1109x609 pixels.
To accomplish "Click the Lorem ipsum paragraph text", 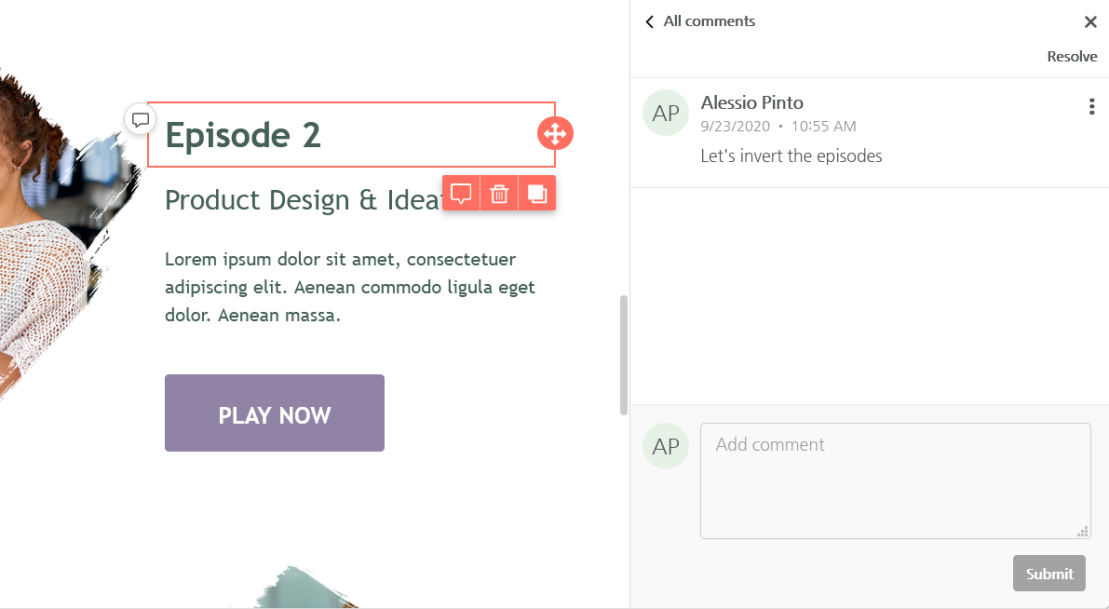I will pyautogui.click(x=350, y=287).
